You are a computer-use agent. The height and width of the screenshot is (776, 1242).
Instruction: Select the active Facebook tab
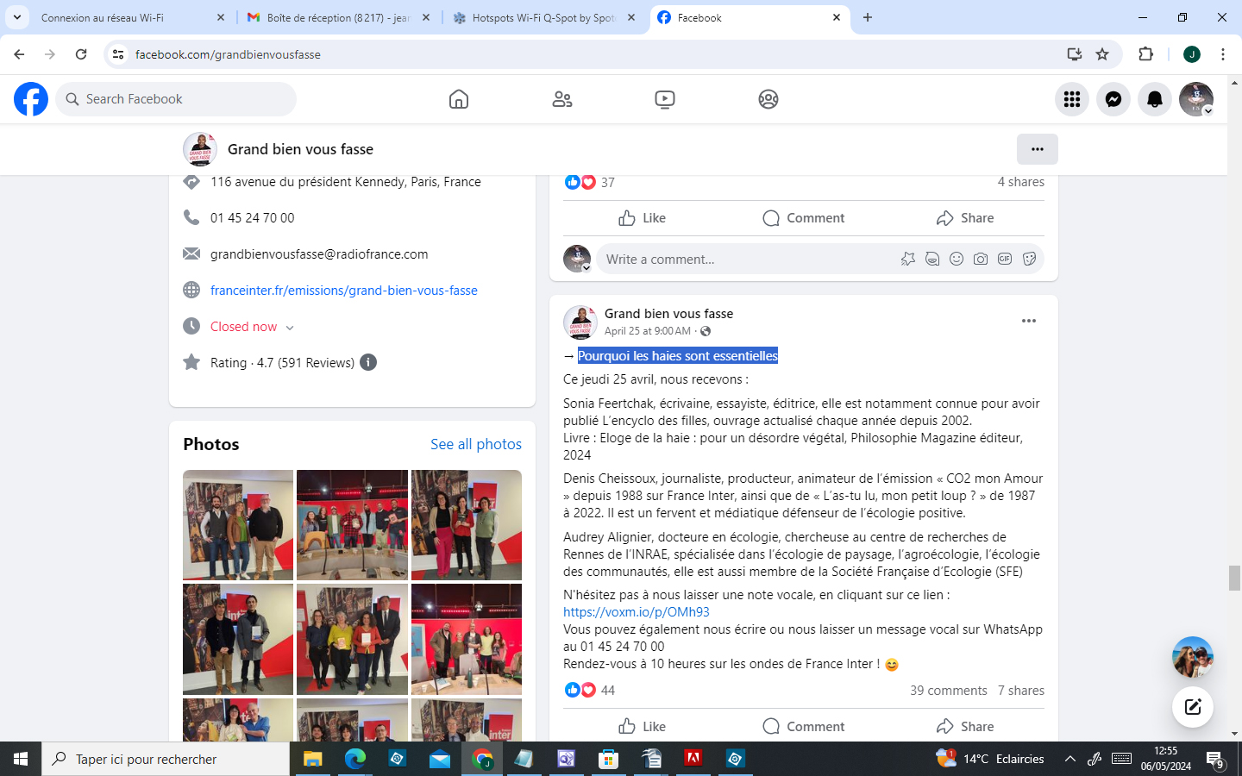click(x=749, y=17)
